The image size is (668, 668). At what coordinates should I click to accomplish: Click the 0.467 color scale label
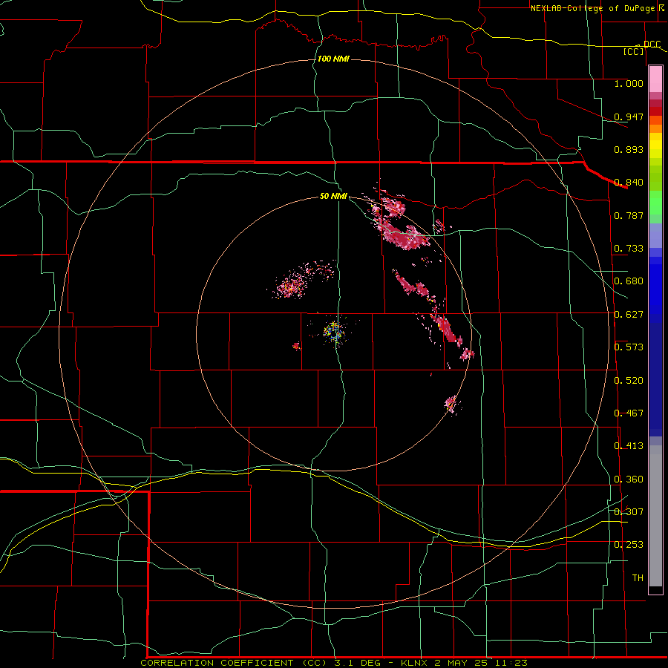coord(629,413)
